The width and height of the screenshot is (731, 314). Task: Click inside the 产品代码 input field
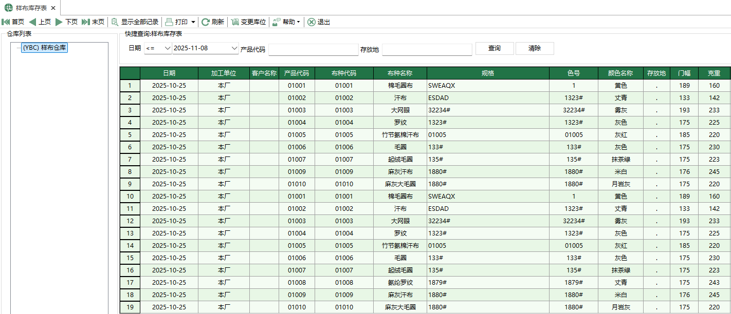(314, 49)
